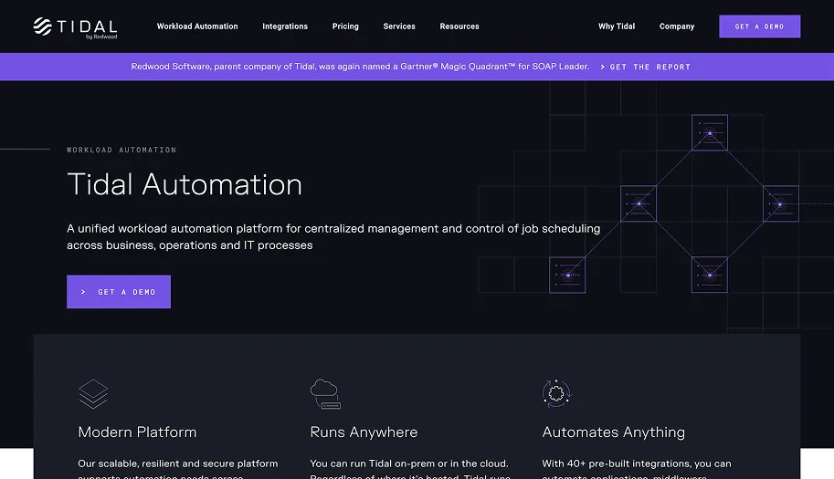Open the Why Tidal menu

(x=617, y=26)
